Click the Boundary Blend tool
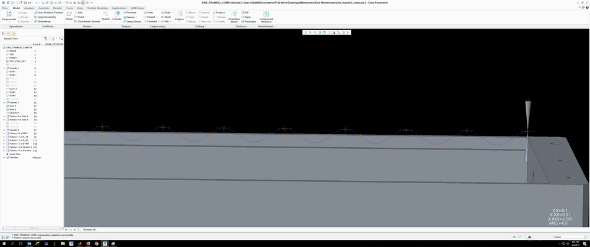The width and height of the screenshot is (590, 247). click(234, 17)
